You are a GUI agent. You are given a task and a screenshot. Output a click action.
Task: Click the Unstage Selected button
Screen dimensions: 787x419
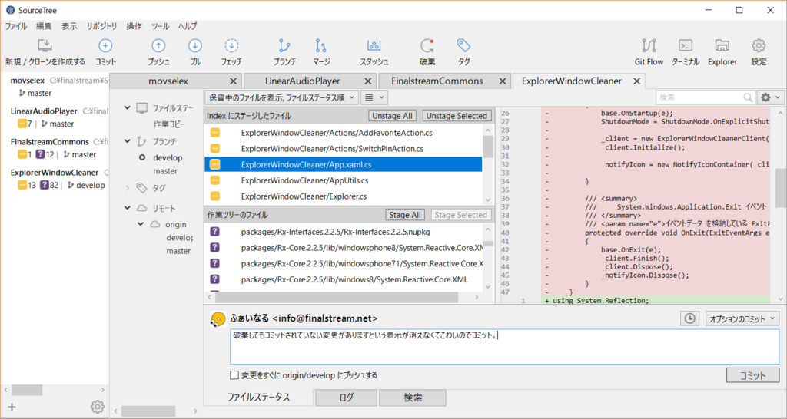coord(457,116)
